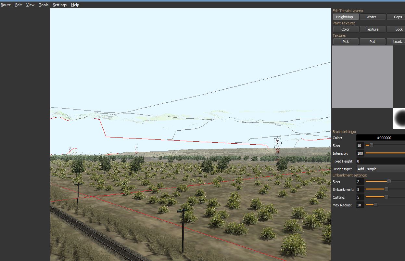Select the HeightMap terrain layer tool
This screenshot has height=261, width=405.
point(346,17)
